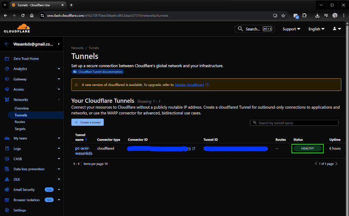
Task: Click the pc-acer-wasankds tunnel name
Action: tap(84, 151)
